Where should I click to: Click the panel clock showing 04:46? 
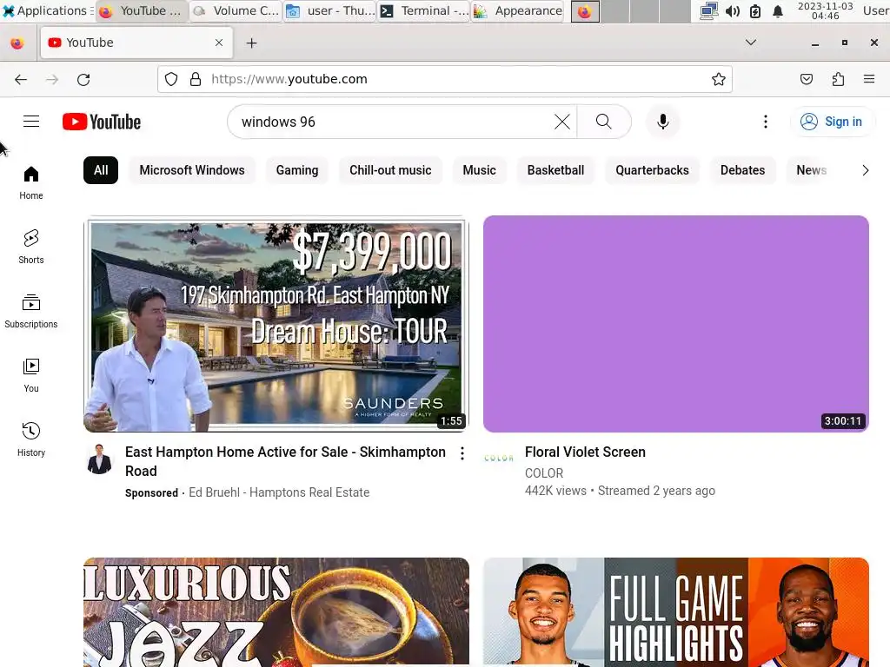tap(826, 10)
